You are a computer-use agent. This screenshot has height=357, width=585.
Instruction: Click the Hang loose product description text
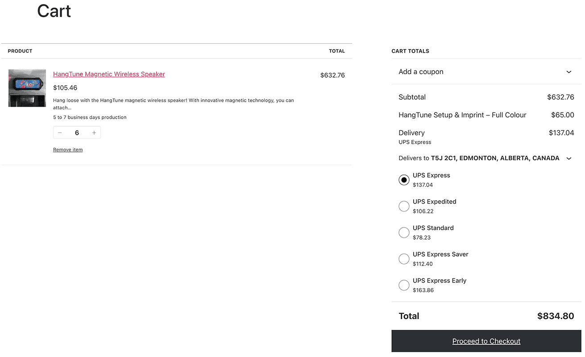(x=174, y=104)
